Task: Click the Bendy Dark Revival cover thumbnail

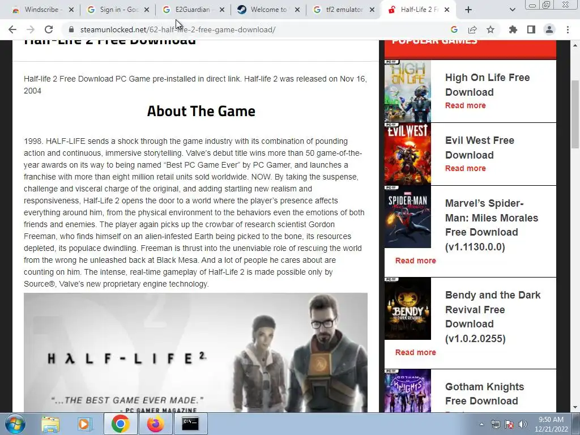Action: [x=408, y=309]
